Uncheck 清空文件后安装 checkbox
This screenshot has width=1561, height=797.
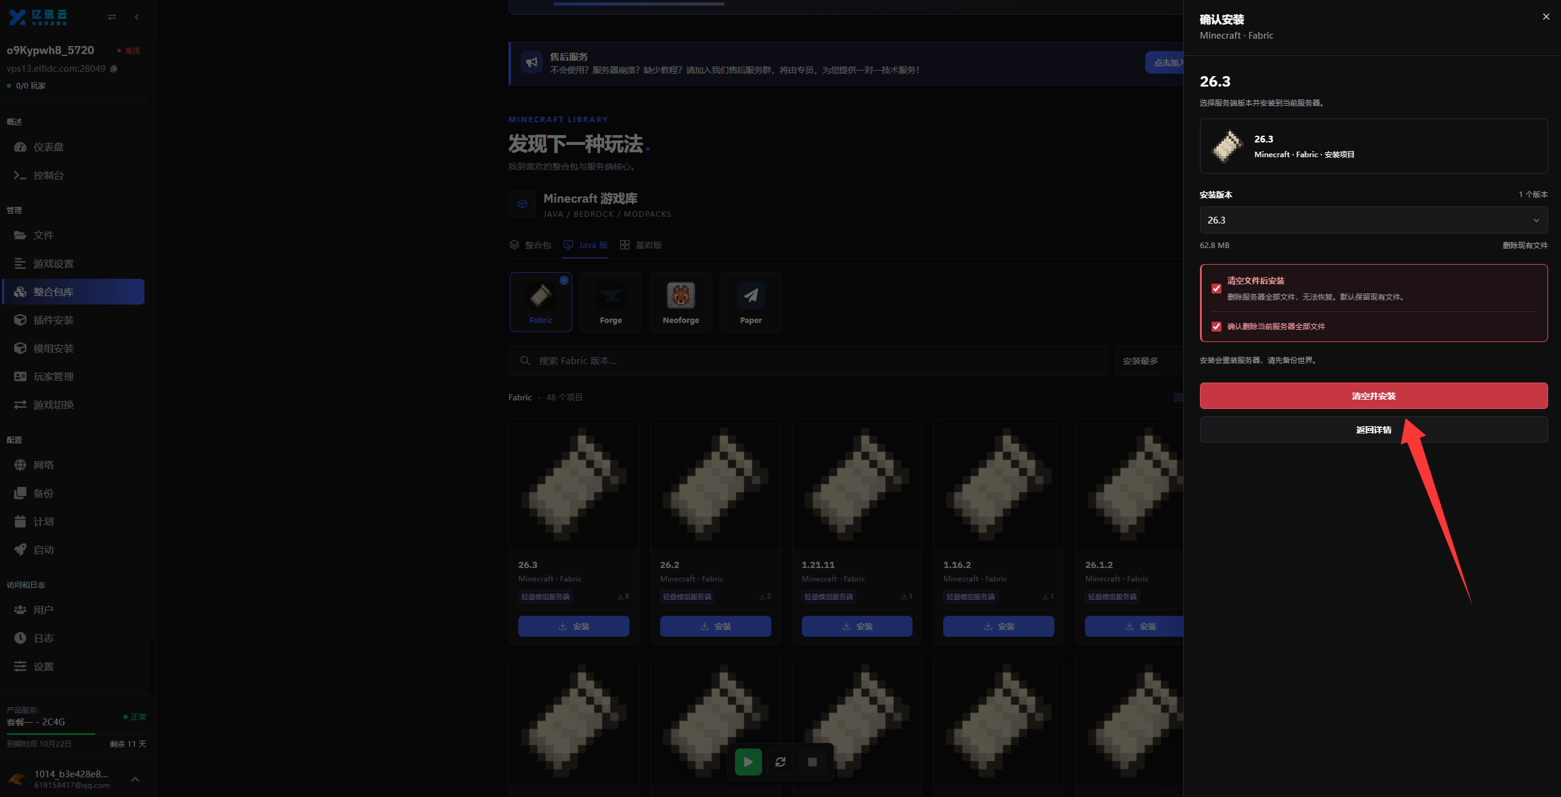[x=1216, y=289]
